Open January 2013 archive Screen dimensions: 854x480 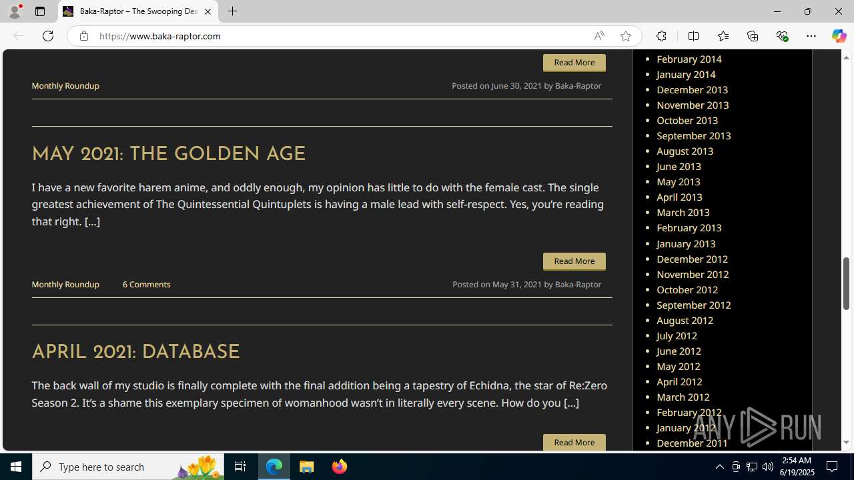pyautogui.click(x=686, y=244)
